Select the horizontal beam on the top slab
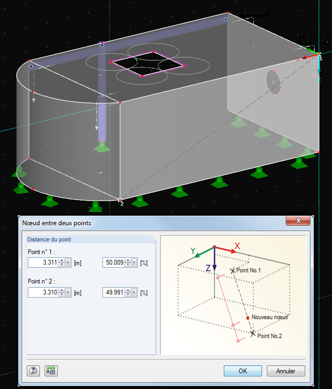 click(128, 43)
